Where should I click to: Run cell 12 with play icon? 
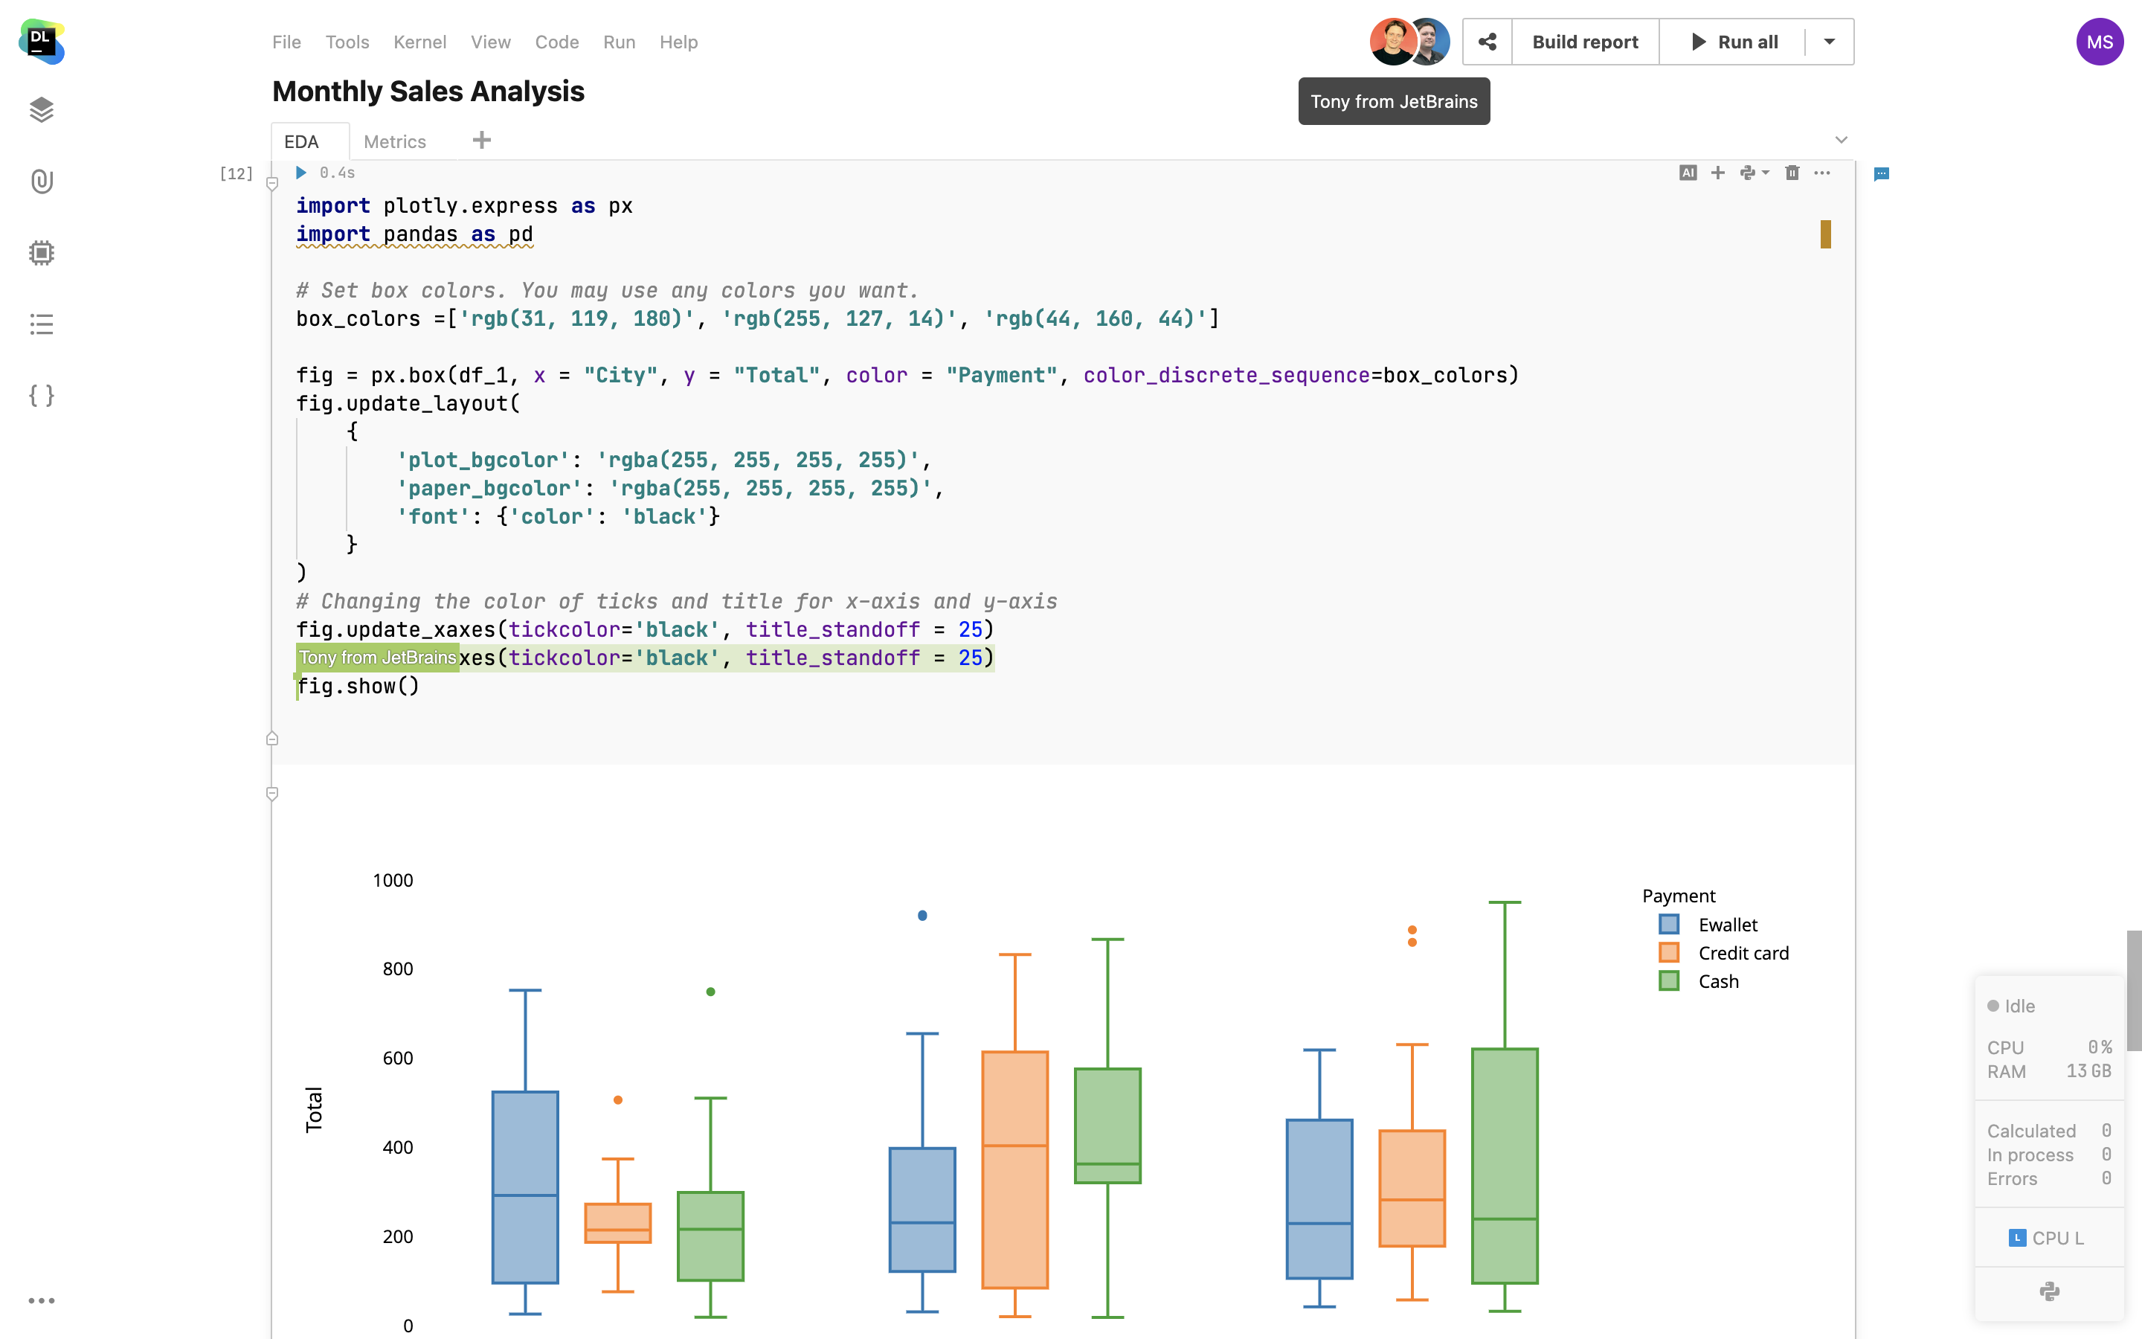[x=301, y=173]
